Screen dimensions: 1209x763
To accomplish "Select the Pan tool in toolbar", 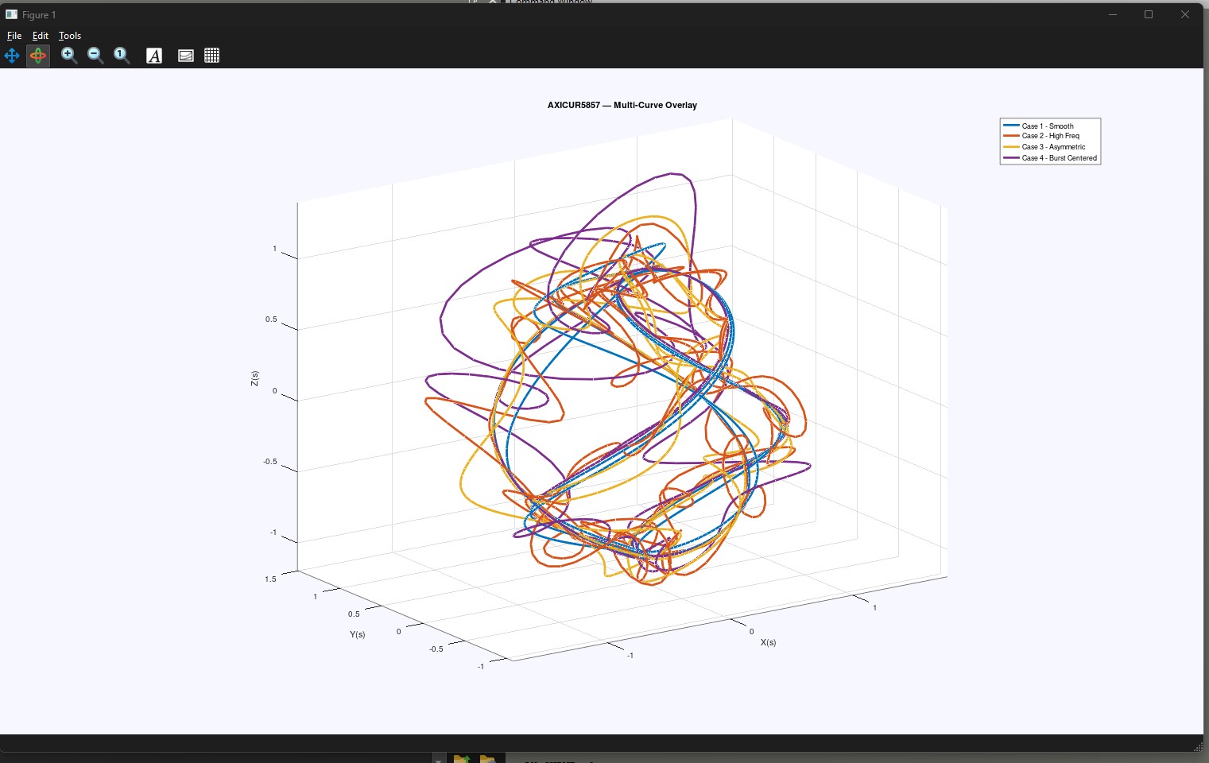I will (12, 56).
